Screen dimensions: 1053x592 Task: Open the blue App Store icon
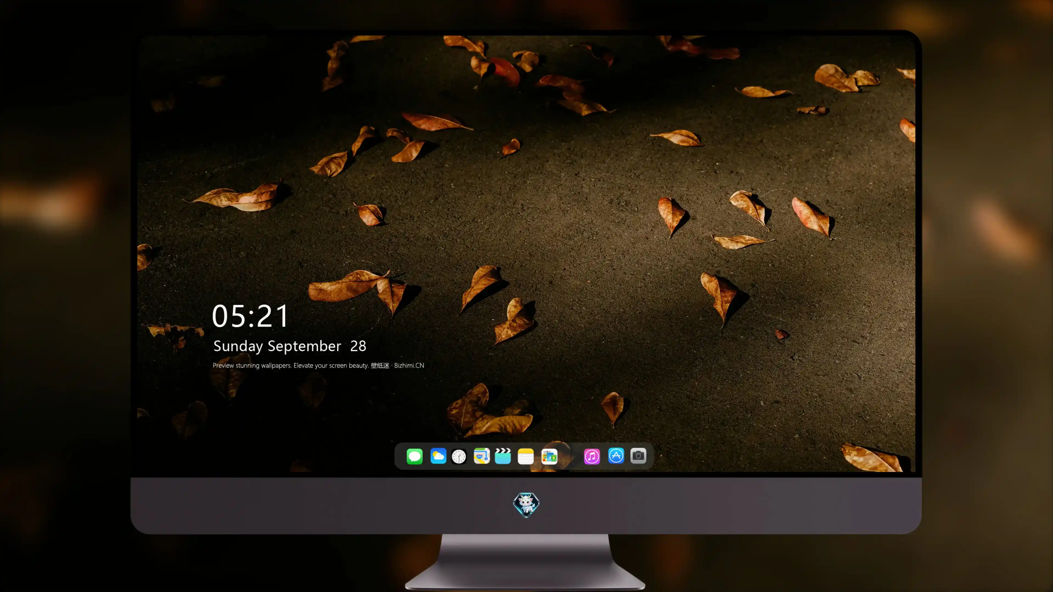616,456
